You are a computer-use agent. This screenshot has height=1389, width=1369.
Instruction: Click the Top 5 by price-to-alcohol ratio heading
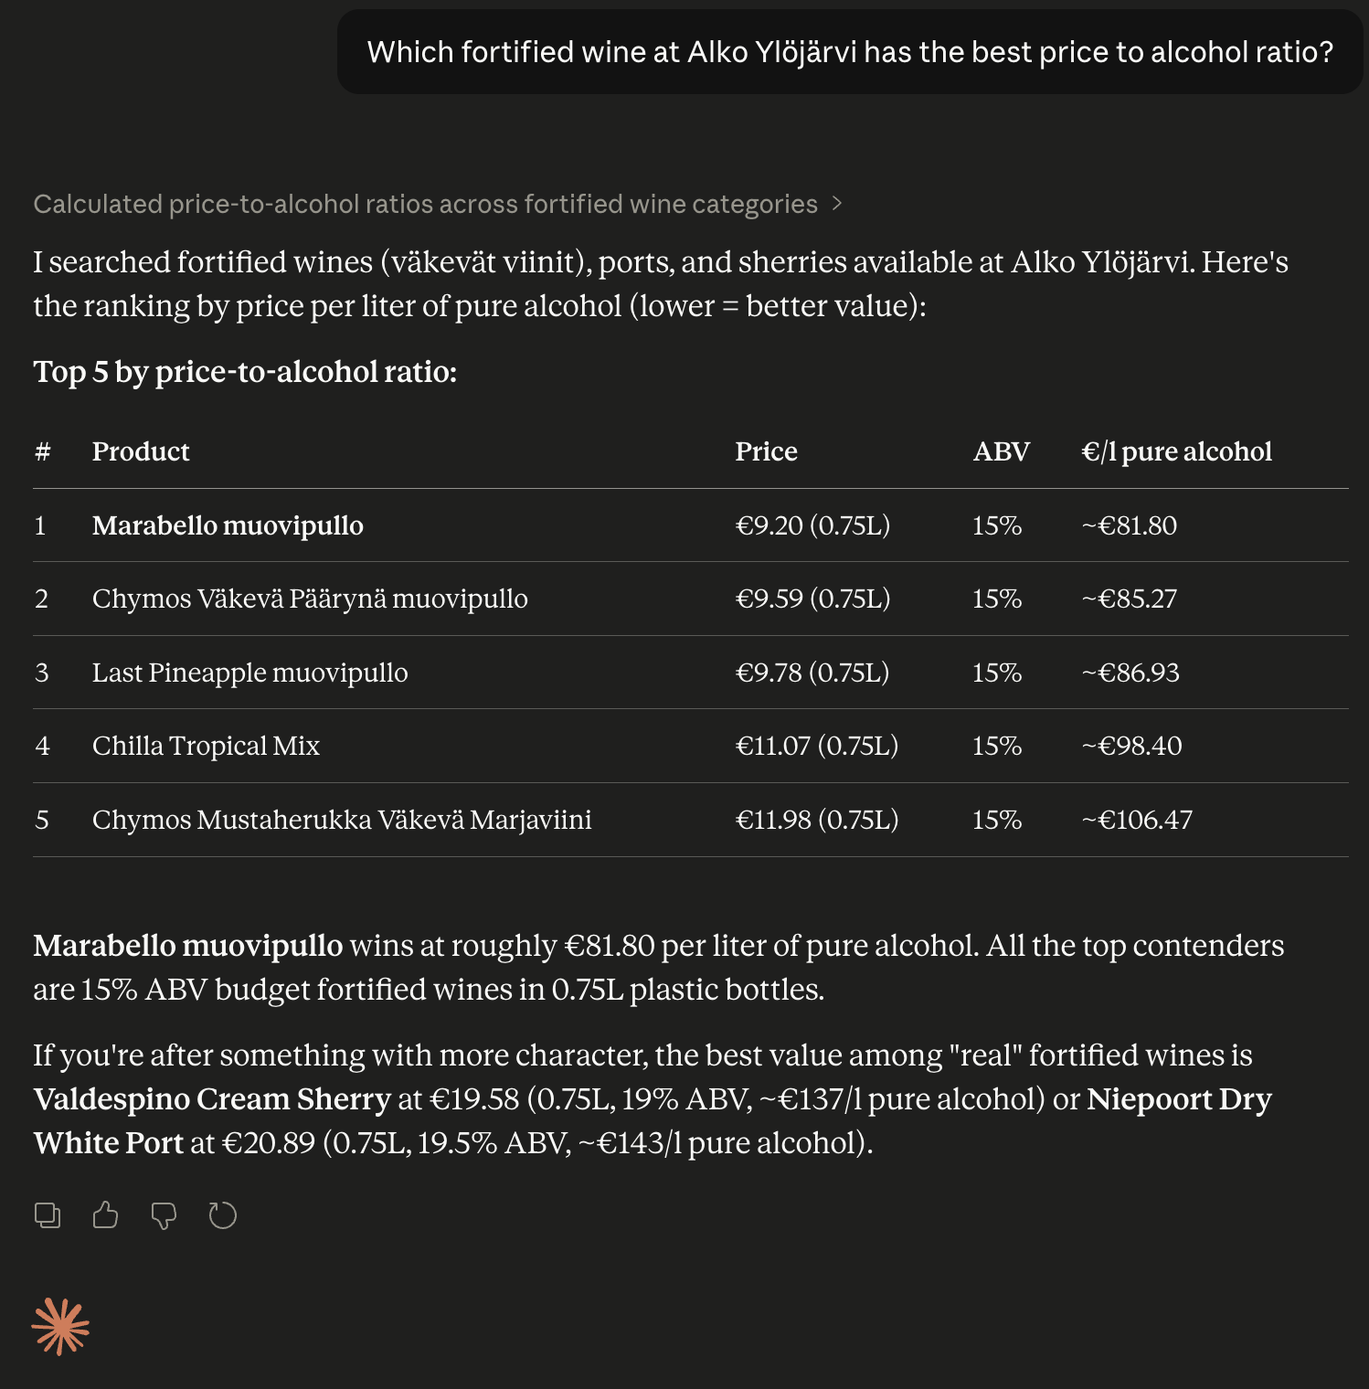pos(245,372)
